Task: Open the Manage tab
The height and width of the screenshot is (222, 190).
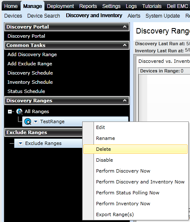Action: [x=32, y=6]
